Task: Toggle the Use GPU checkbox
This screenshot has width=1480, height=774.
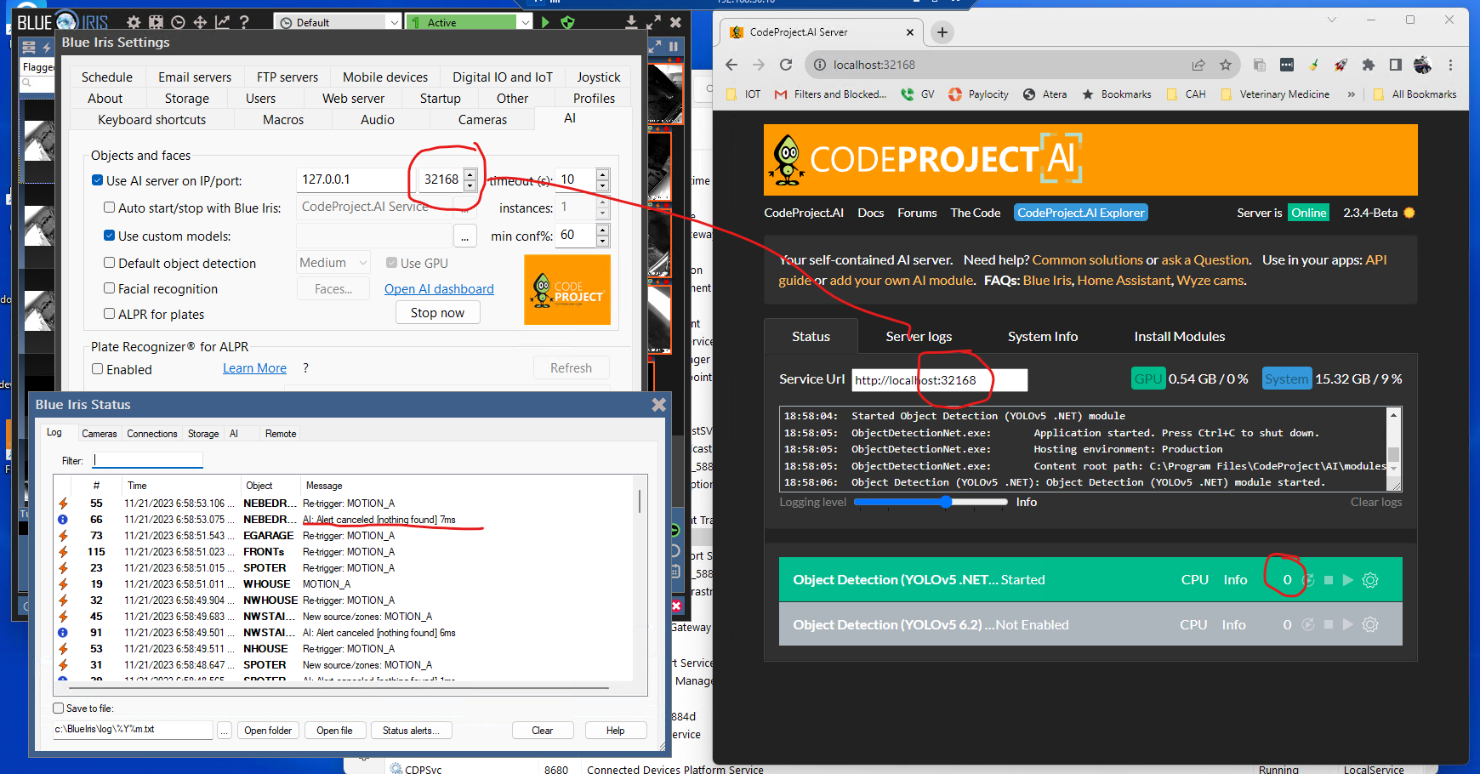Action: tap(391, 263)
